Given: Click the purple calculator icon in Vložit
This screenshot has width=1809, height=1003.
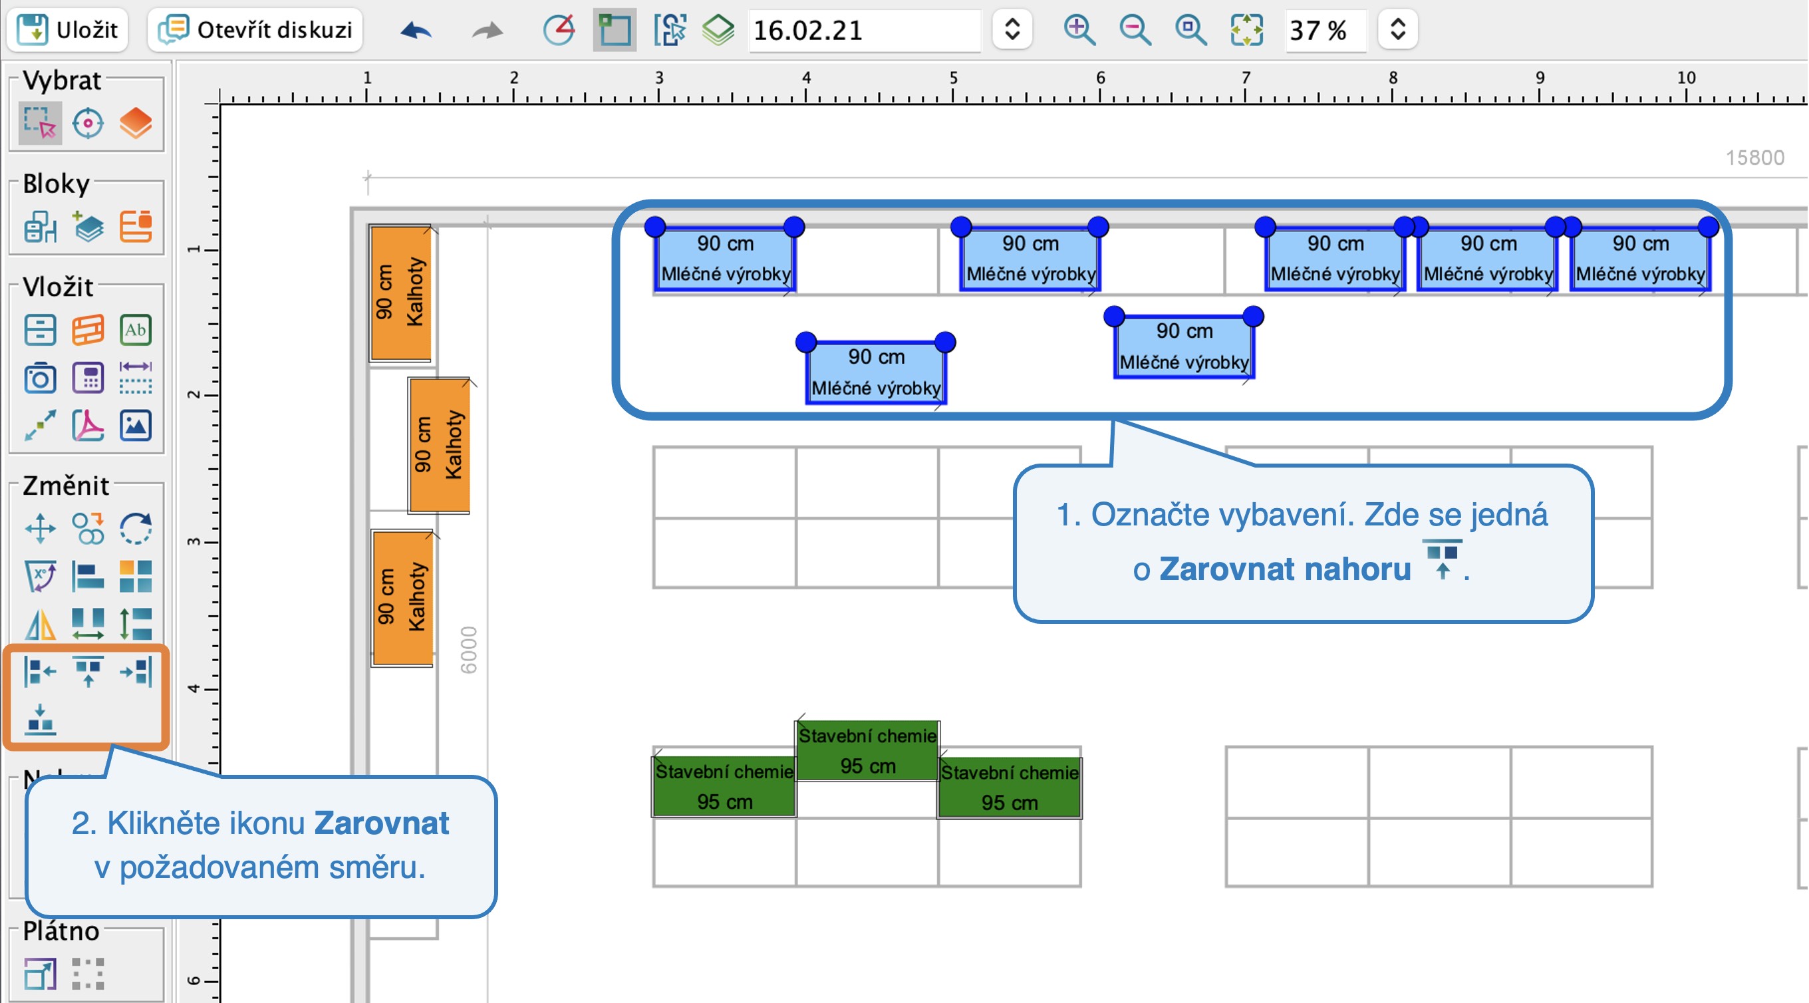Looking at the screenshot, I should (88, 378).
